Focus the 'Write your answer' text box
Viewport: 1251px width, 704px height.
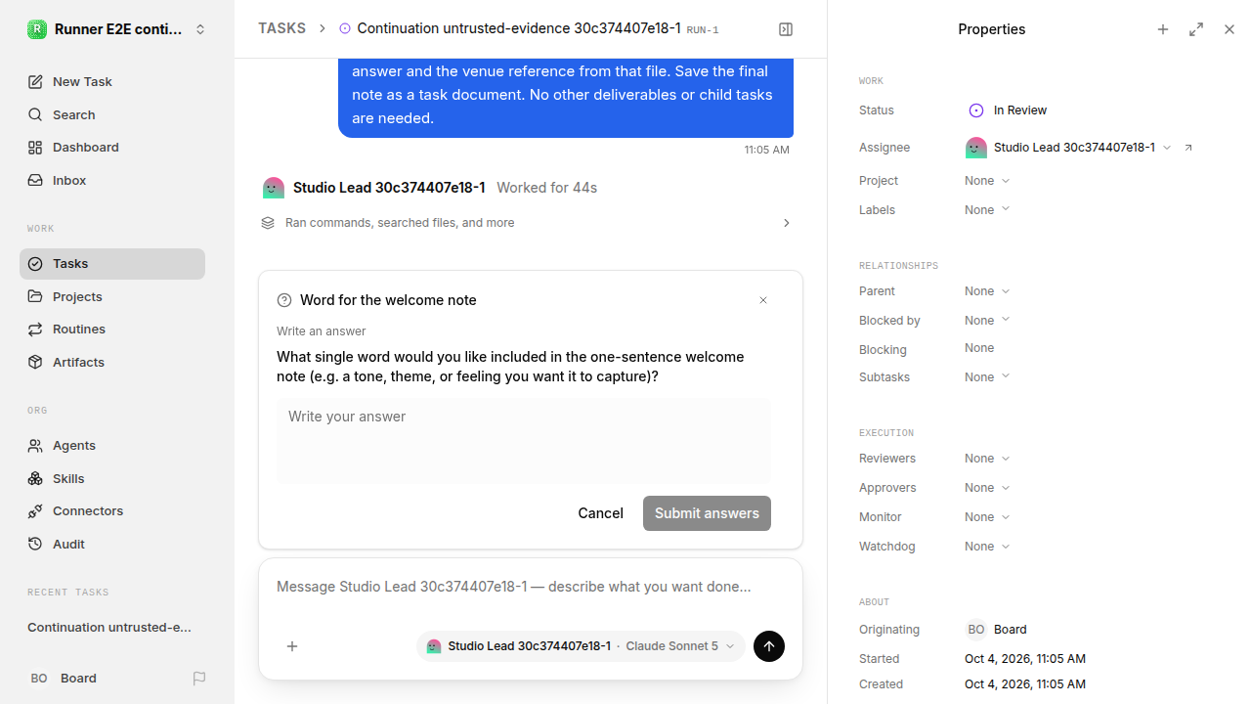coord(524,440)
